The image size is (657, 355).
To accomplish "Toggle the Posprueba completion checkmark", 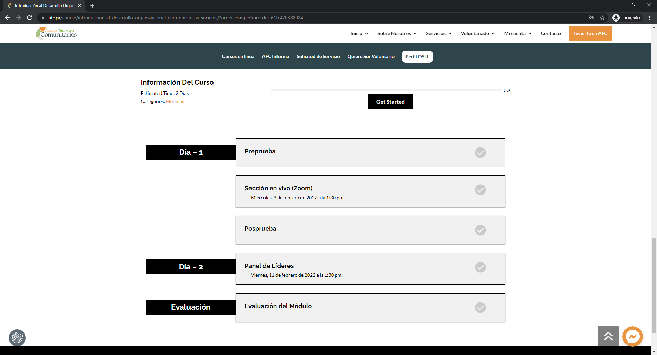I will [x=480, y=230].
